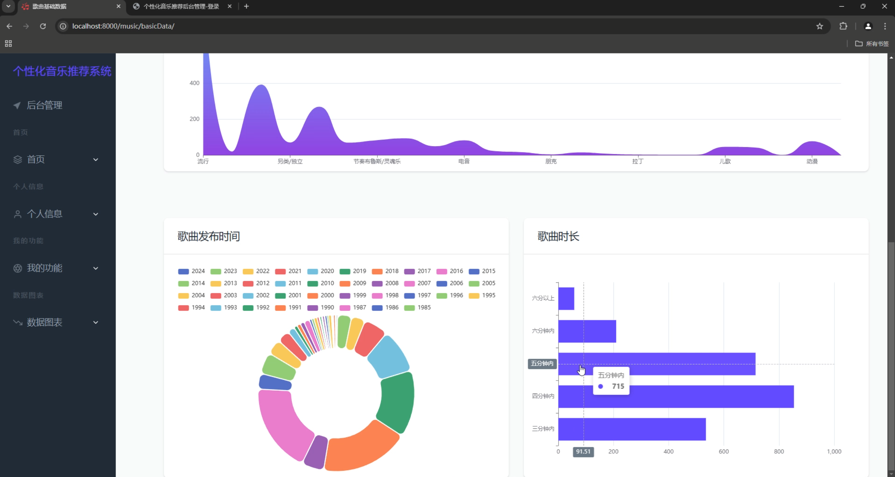The image size is (895, 477).
Task: Hide the 2020 series via legend
Action: pyautogui.click(x=320, y=271)
